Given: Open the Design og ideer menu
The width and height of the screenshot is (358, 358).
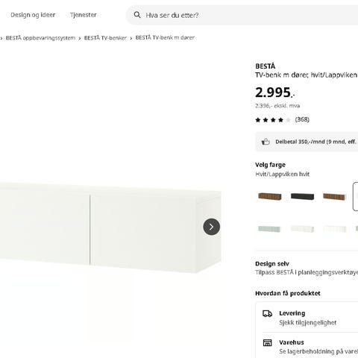Looking at the screenshot, I should 33,15.
